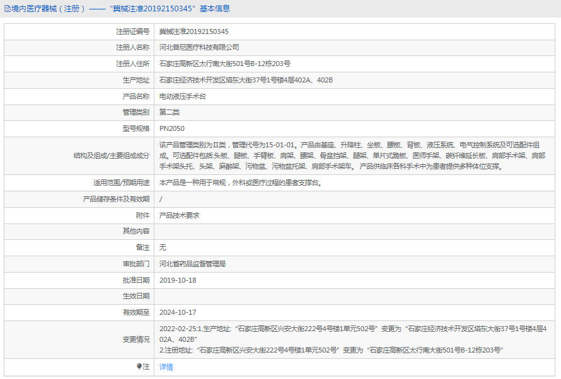Click the 其他内容 label
This screenshot has height=379, width=561.
point(136,231)
